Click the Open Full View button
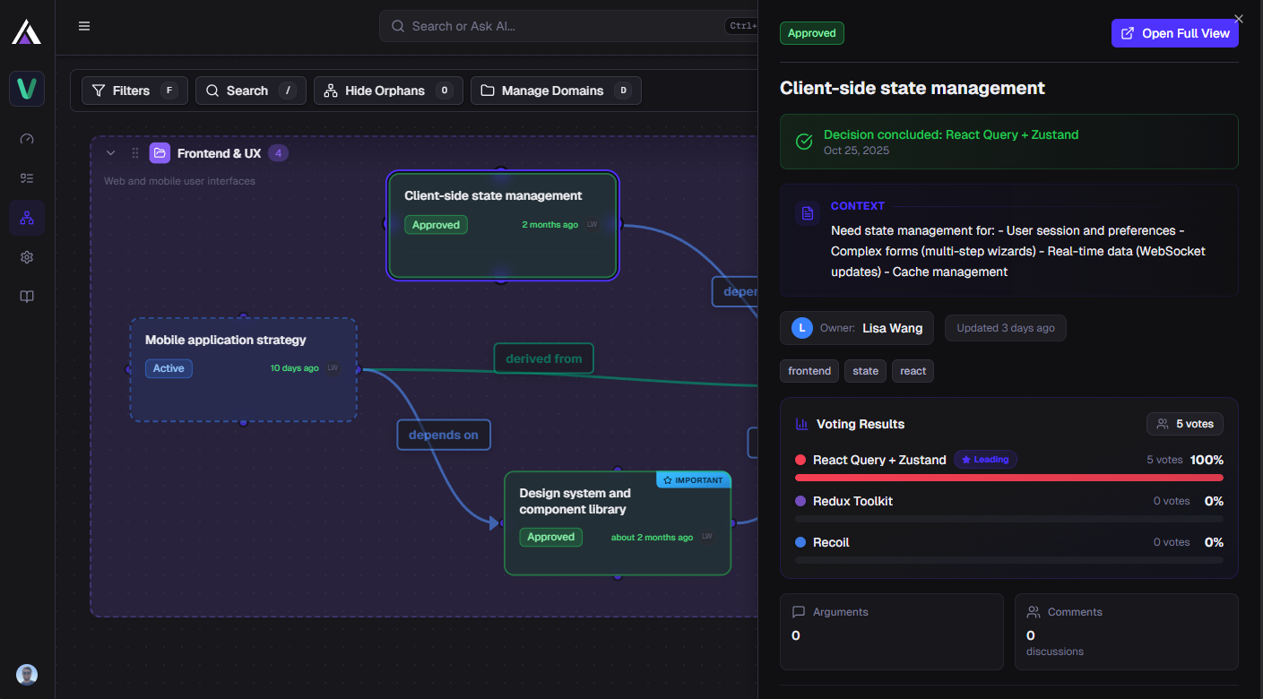 click(1174, 33)
